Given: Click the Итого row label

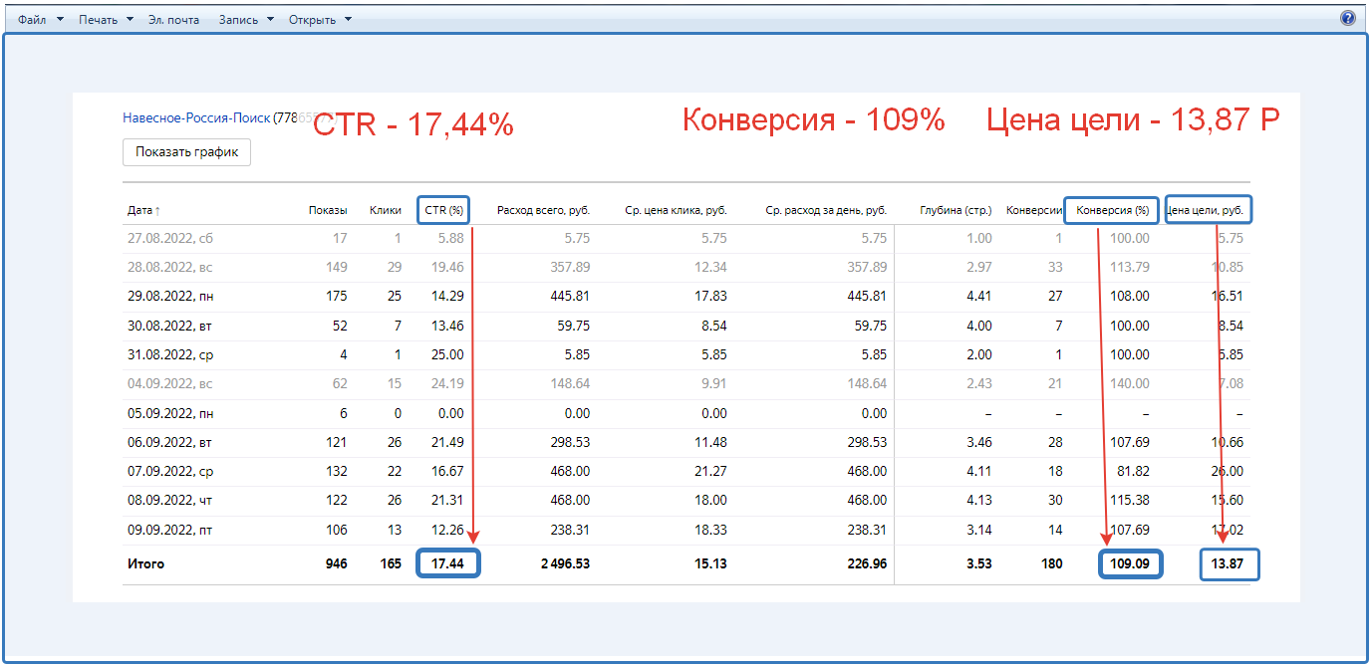Looking at the screenshot, I should pyautogui.click(x=145, y=563).
